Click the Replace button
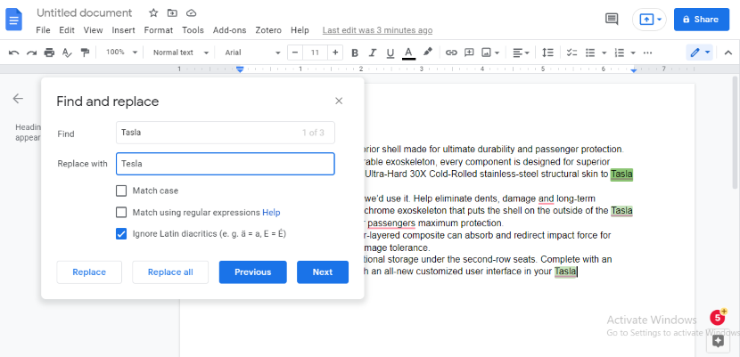This screenshot has width=740, height=357. pyautogui.click(x=89, y=272)
